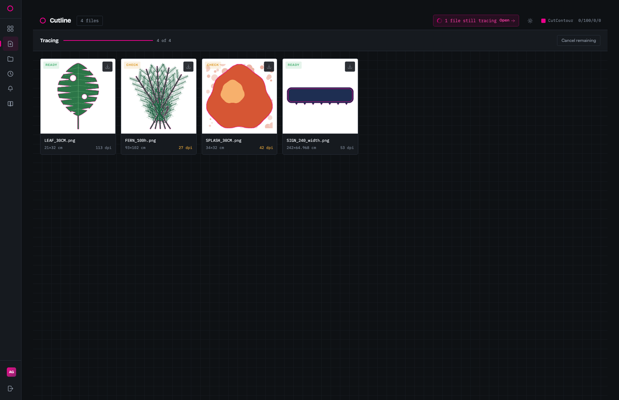The image size is (619, 400).
Task: Open the '1 file still tracing' notice
Action: coord(476,21)
